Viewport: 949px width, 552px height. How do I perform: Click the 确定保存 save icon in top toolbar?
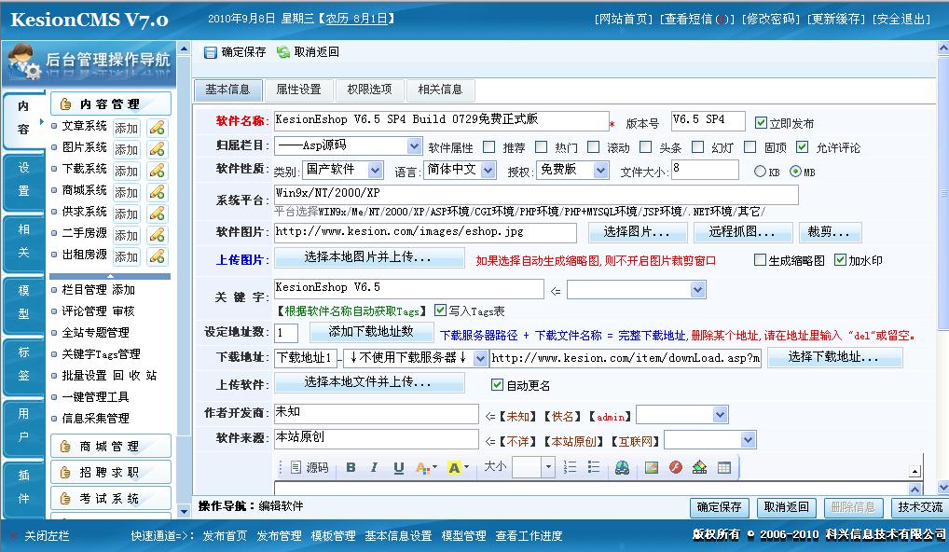(210, 52)
